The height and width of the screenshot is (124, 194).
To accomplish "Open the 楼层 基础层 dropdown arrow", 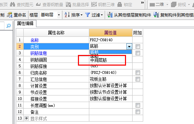I will coord(59,15).
